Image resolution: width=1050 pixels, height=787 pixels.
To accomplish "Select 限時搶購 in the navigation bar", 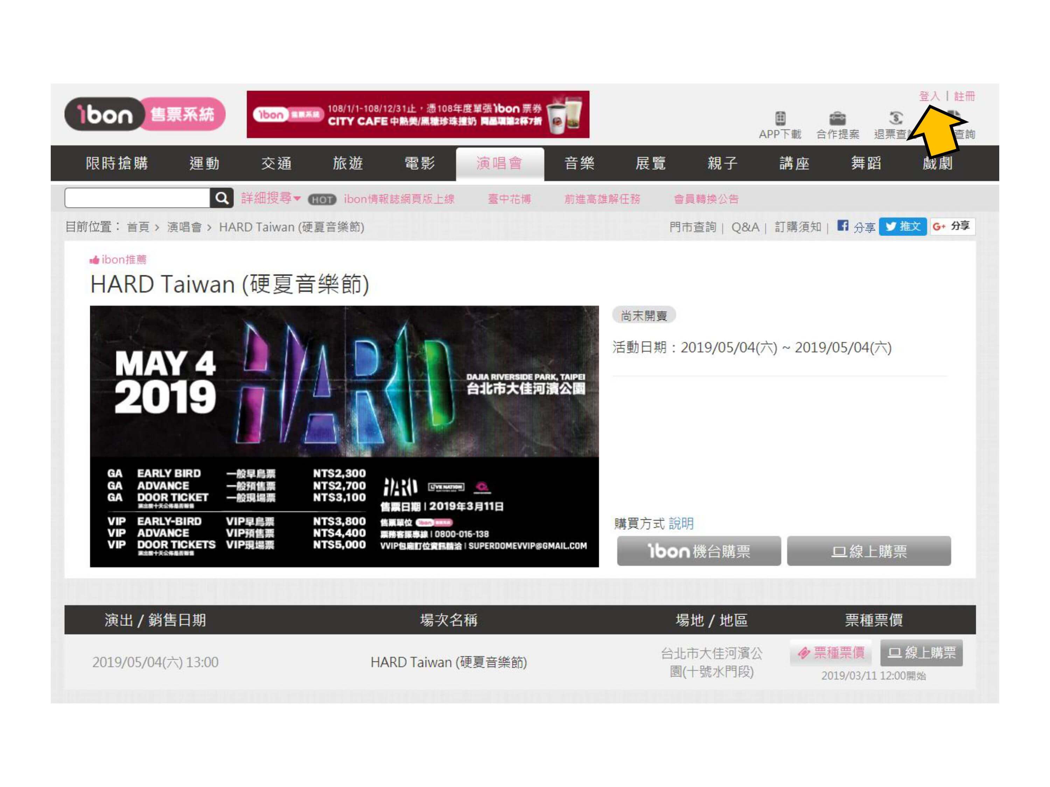I will (x=117, y=163).
